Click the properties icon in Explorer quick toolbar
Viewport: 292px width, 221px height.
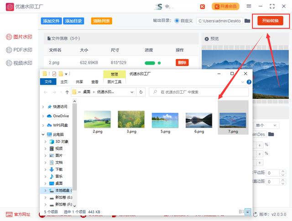[x=54, y=74]
